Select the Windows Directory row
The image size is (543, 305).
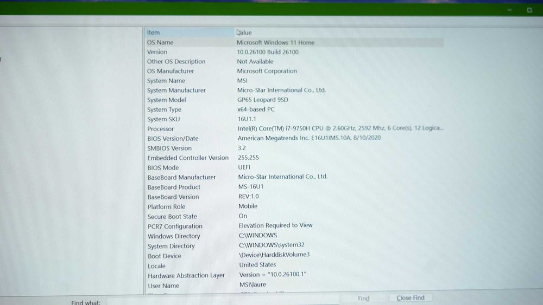174,236
